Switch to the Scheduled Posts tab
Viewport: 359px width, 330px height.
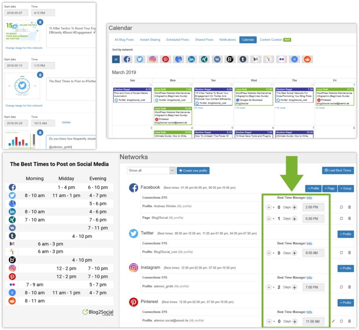(x=177, y=40)
